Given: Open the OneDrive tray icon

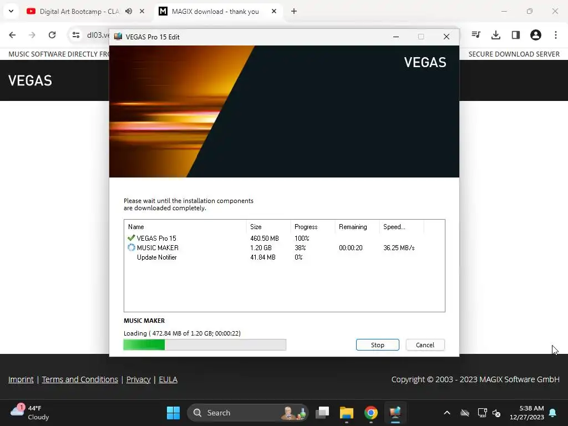Looking at the screenshot, I should [465, 413].
